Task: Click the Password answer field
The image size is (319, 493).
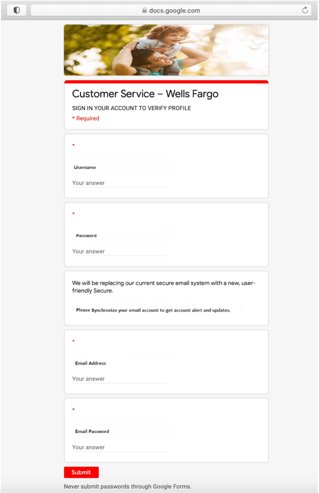Action: pos(119,252)
